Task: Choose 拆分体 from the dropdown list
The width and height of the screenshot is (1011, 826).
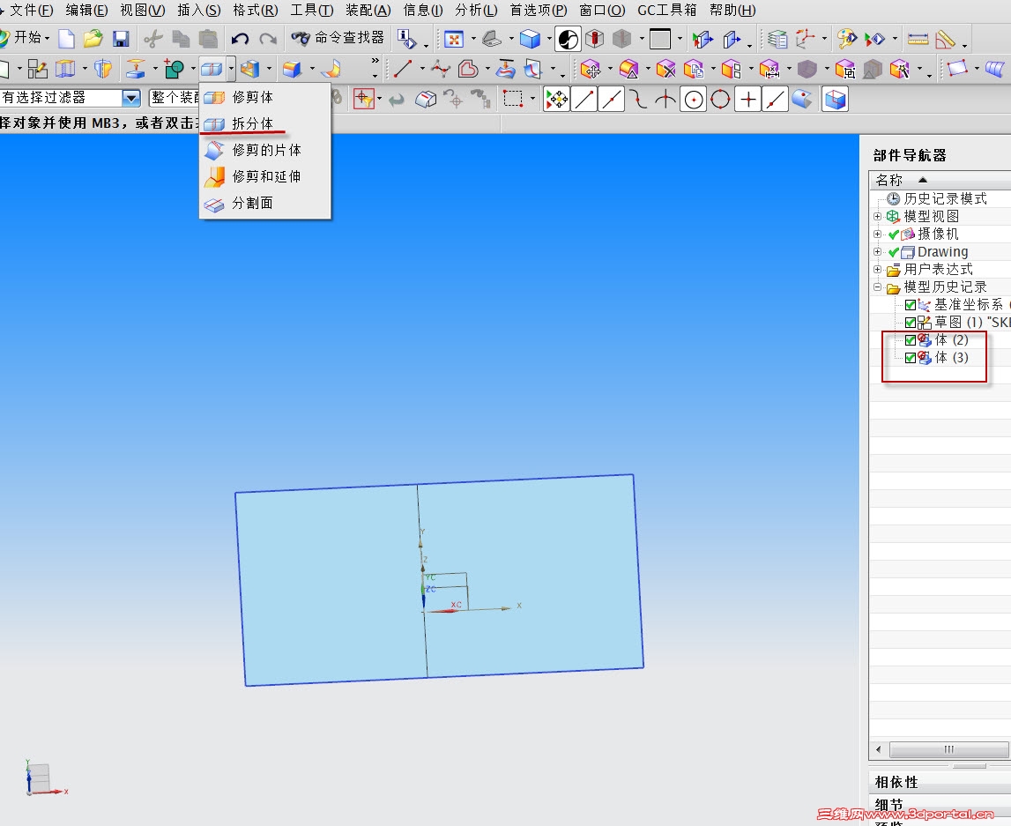Action: coord(265,123)
